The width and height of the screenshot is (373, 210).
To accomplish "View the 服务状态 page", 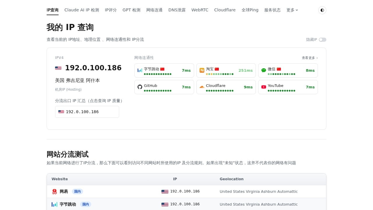I will pyautogui.click(x=272, y=10).
